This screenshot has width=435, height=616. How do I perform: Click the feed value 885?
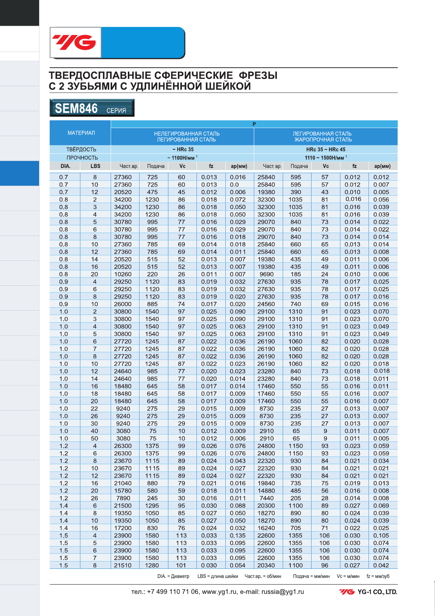coord(152,304)
